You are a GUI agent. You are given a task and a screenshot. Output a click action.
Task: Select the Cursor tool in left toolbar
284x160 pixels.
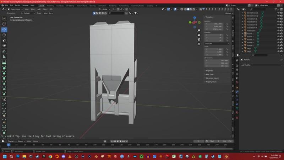pyautogui.click(x=4, y=24)
